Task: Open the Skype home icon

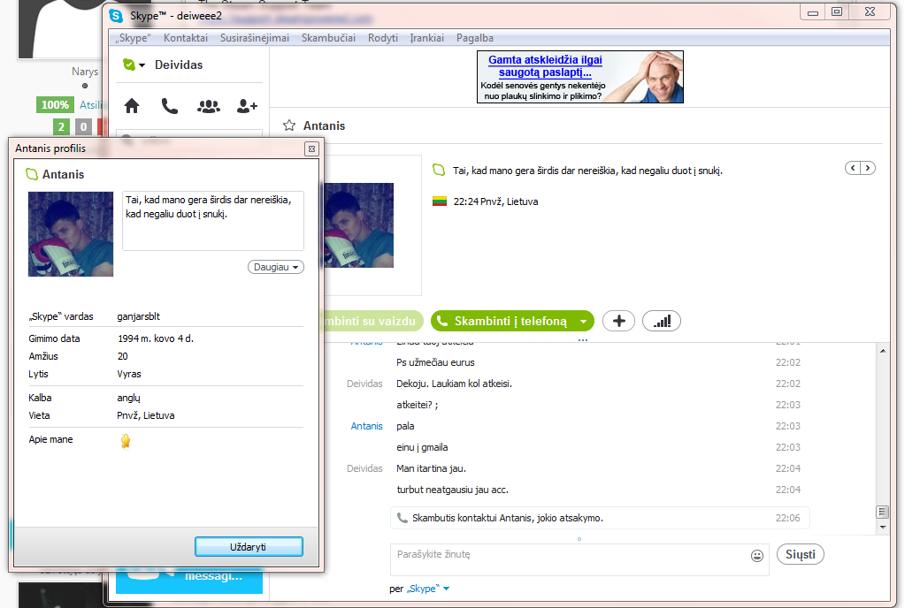Action: tap(132, 106)
